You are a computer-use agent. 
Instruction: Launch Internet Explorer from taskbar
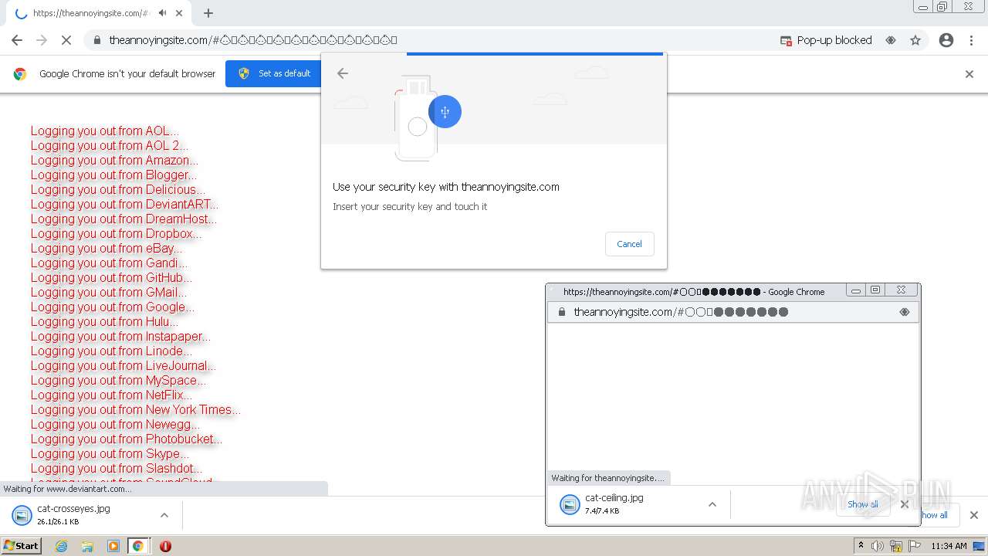coord(61,546)
